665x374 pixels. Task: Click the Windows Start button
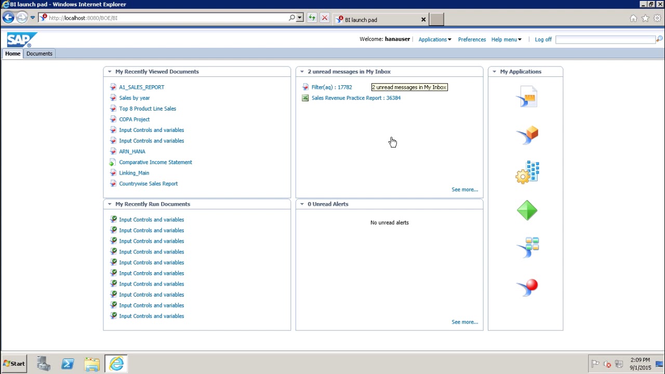[14, 364]
